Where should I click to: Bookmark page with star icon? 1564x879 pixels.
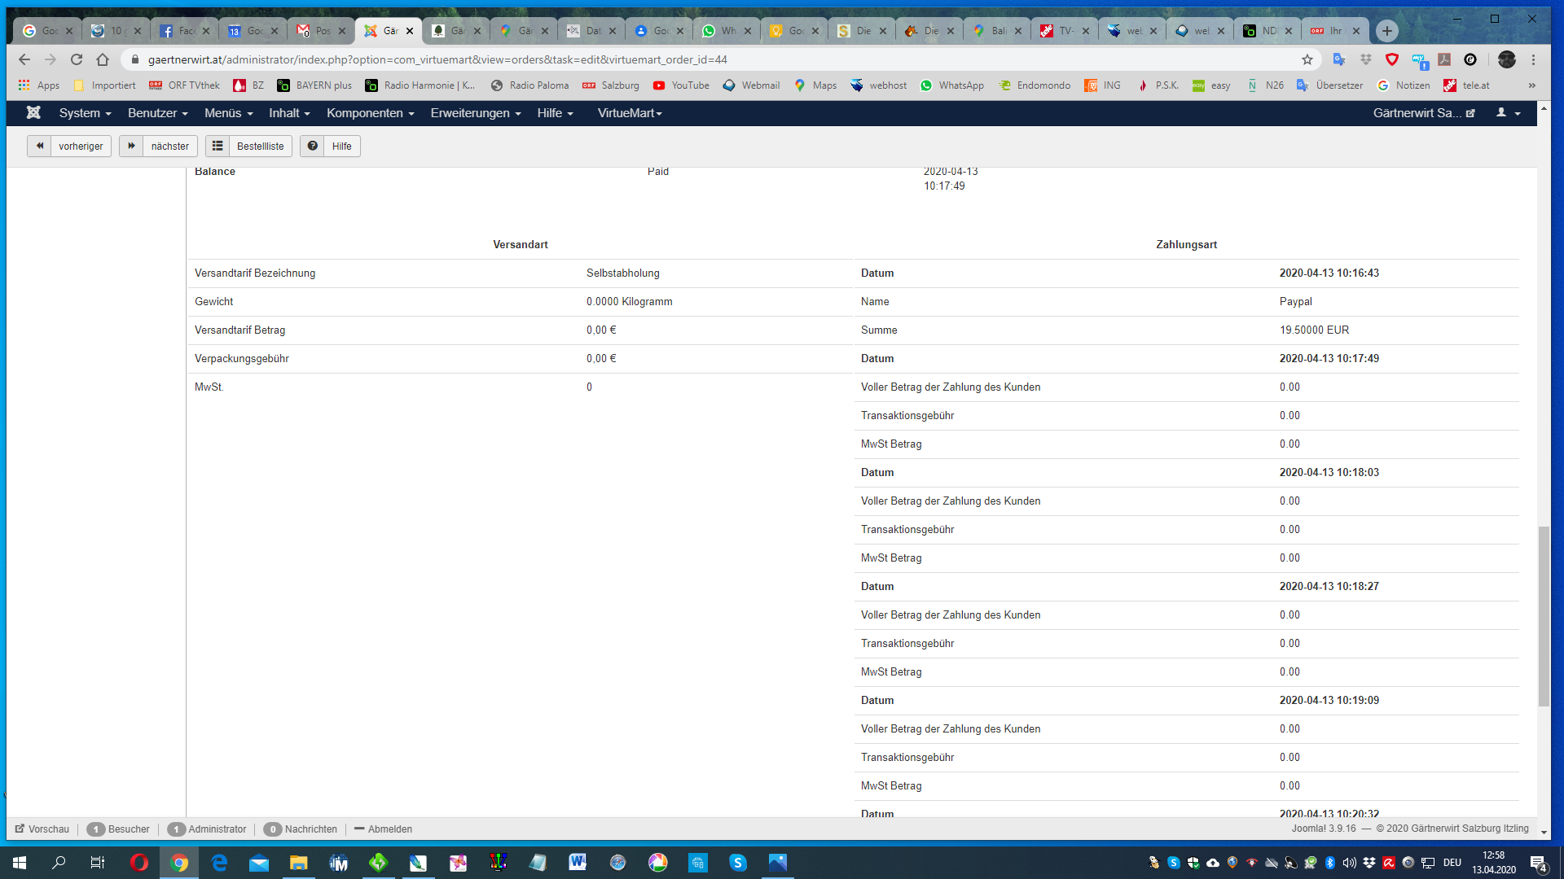1307,59
